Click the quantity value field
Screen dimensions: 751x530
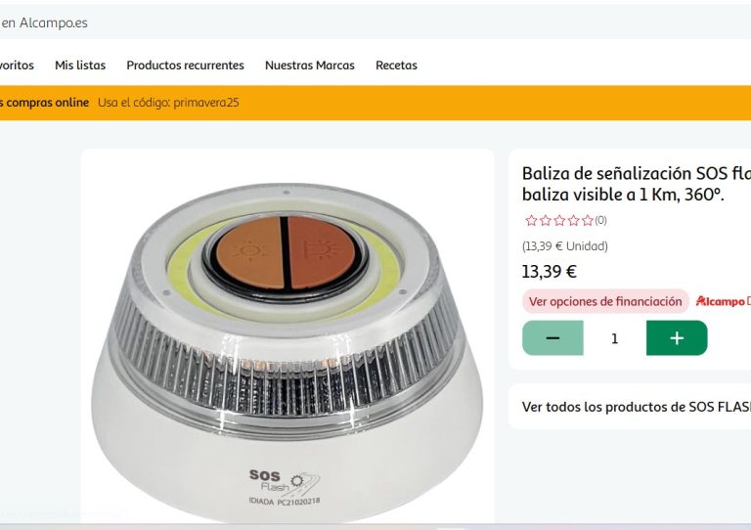click(614, 338)
